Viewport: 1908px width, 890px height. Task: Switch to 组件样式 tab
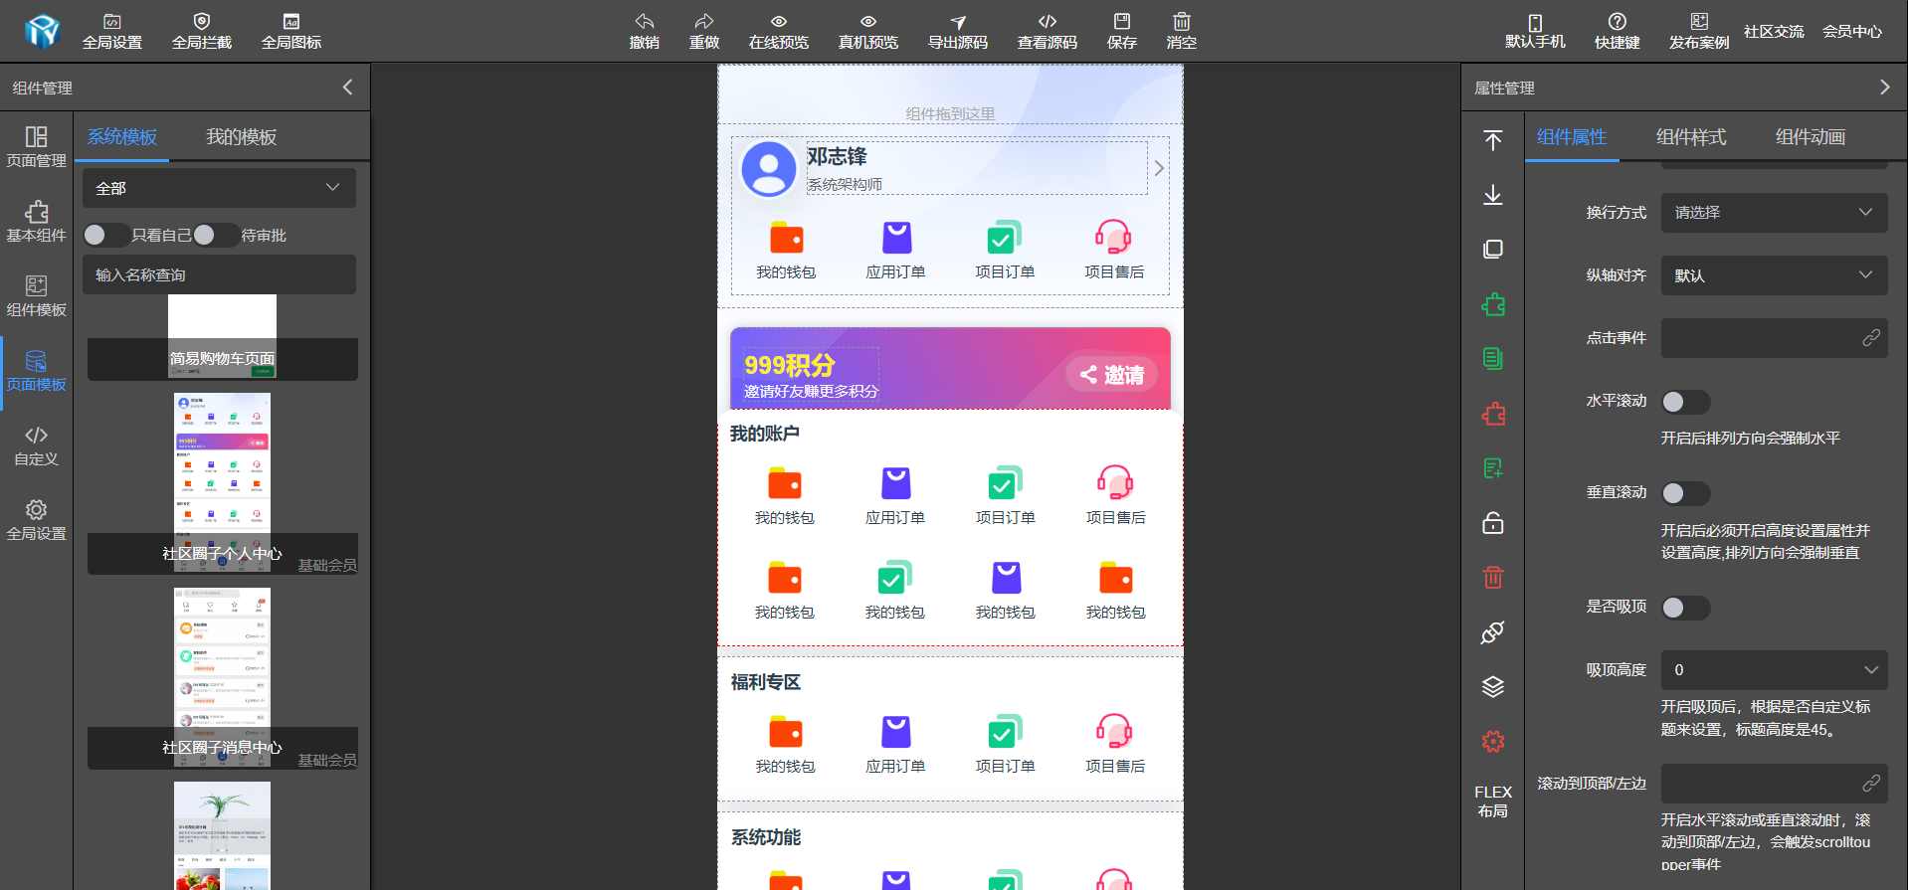click(1691, 137)
